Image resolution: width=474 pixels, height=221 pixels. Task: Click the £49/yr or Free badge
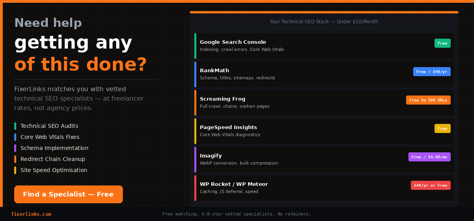431,185
